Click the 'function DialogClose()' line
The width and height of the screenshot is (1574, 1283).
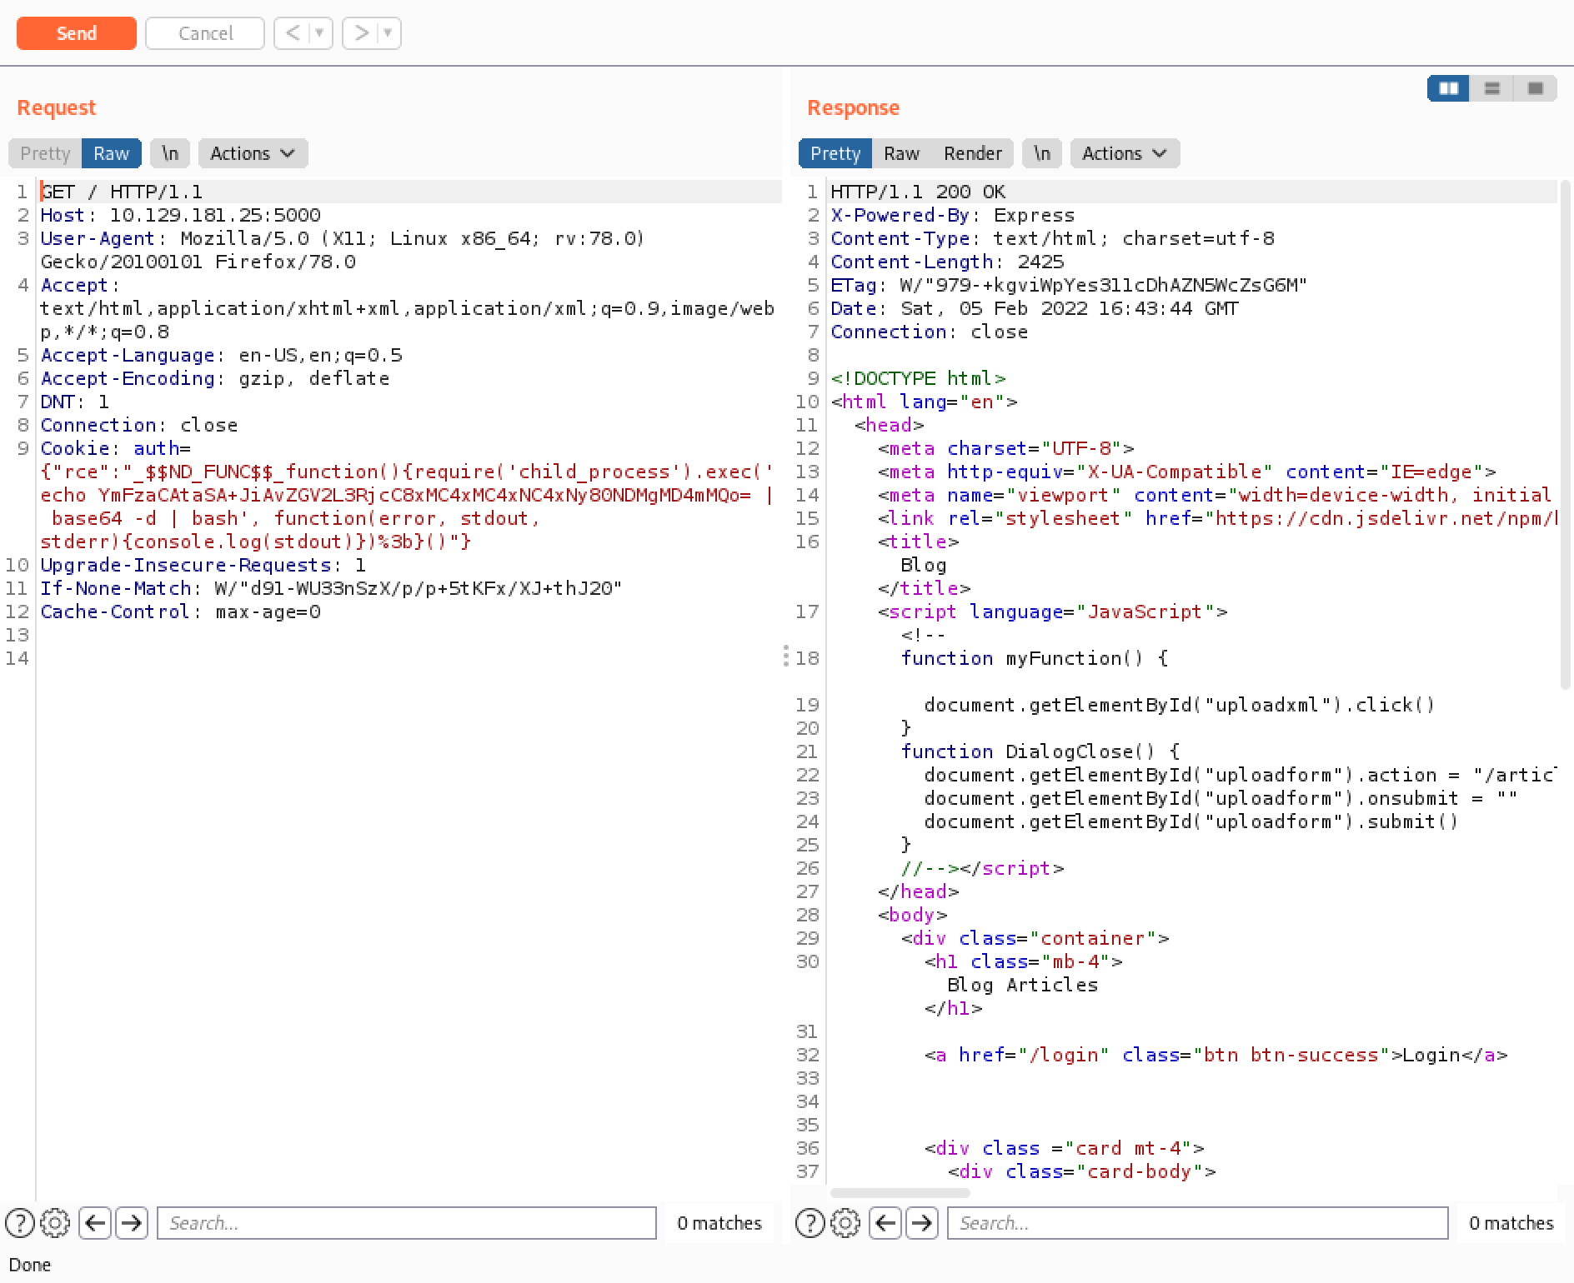(x=1040, y=751)
